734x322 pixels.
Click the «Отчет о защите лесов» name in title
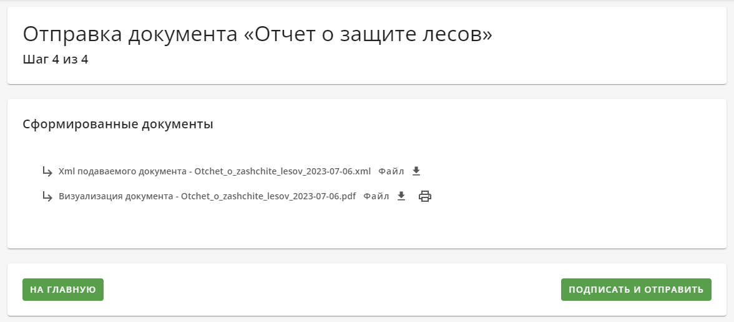[368, 35]
